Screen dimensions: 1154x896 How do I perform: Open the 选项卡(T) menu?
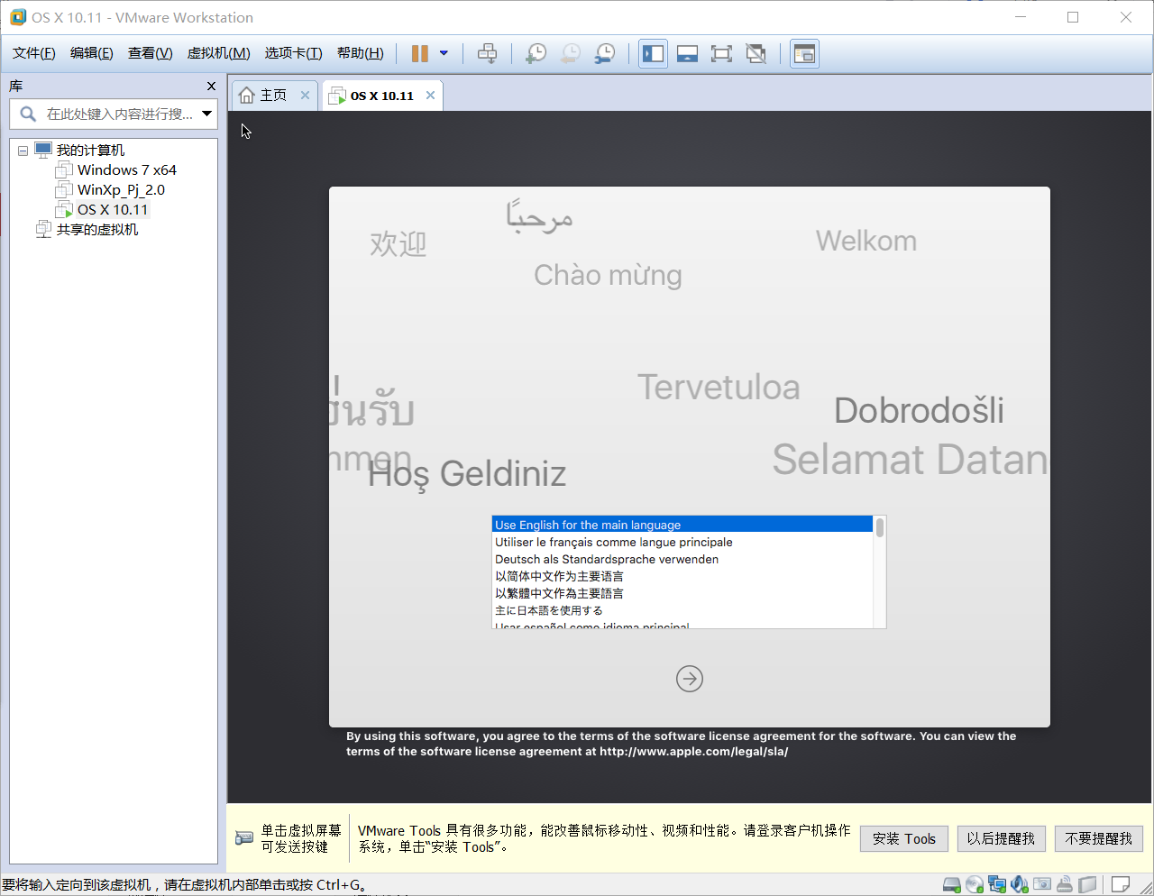pos(294,53)
